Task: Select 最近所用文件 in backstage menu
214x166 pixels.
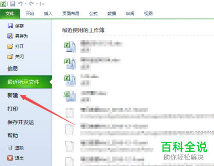Action: pos(26,82)
